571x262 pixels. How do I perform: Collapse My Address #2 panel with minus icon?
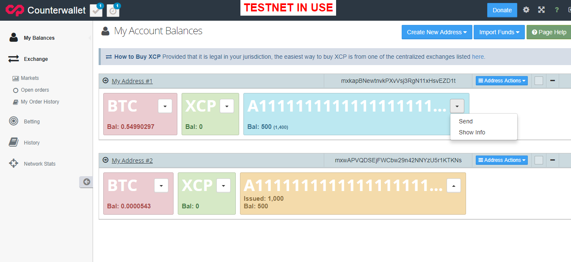click(552, 160)
